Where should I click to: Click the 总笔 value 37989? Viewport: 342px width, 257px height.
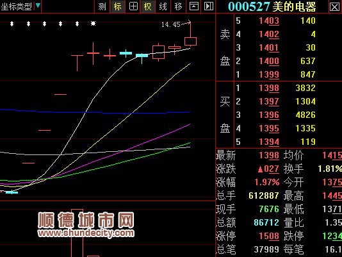(x=266, y=249)
